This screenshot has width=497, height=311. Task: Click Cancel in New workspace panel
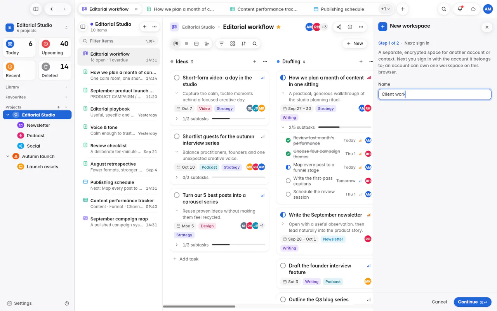[x=439, y=302]
